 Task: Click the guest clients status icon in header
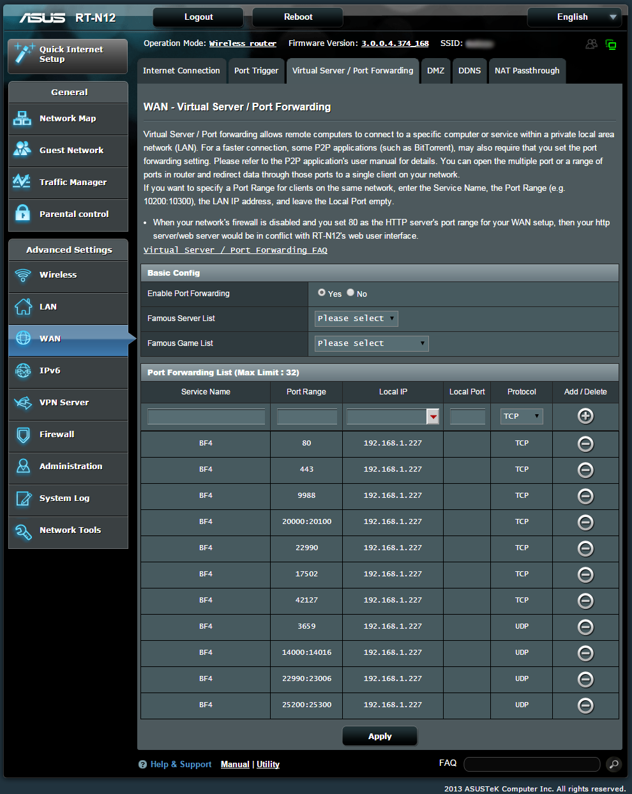point(592,43)
